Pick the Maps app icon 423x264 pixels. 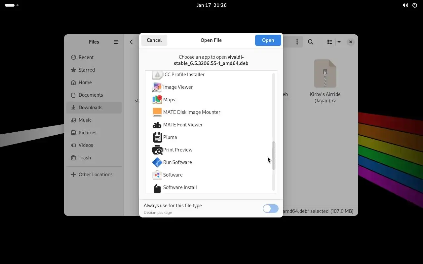(x=157, y=100)
